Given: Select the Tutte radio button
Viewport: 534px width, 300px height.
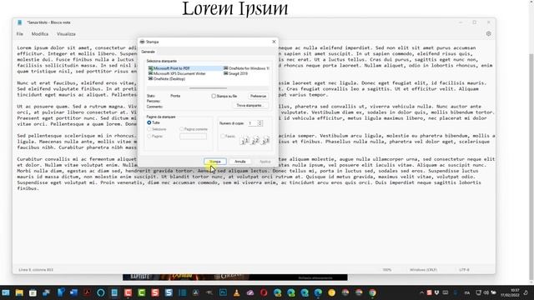Looking at the screenshot, I should point(149,122).
